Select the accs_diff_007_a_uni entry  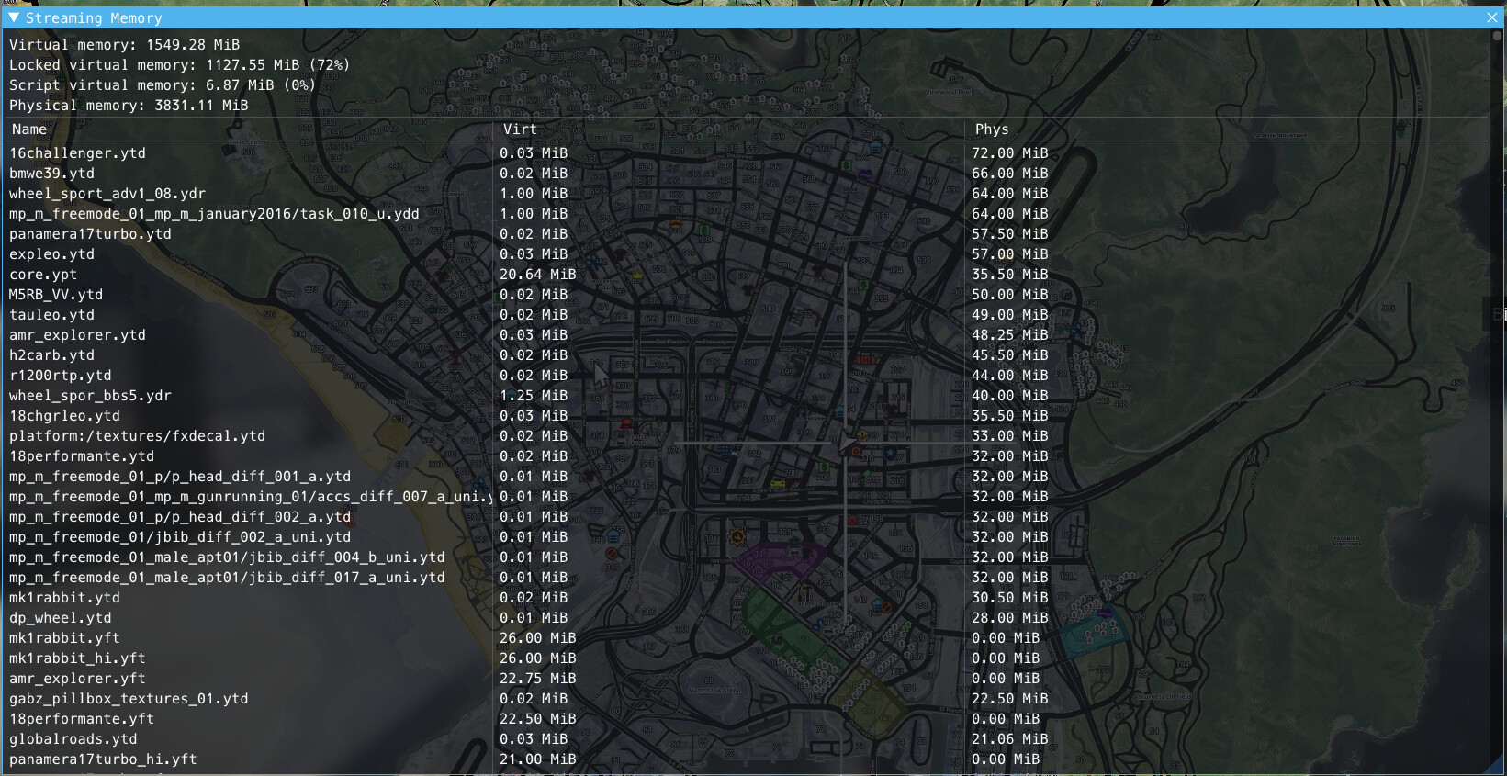pyautogui.click(x=251, y=497)
